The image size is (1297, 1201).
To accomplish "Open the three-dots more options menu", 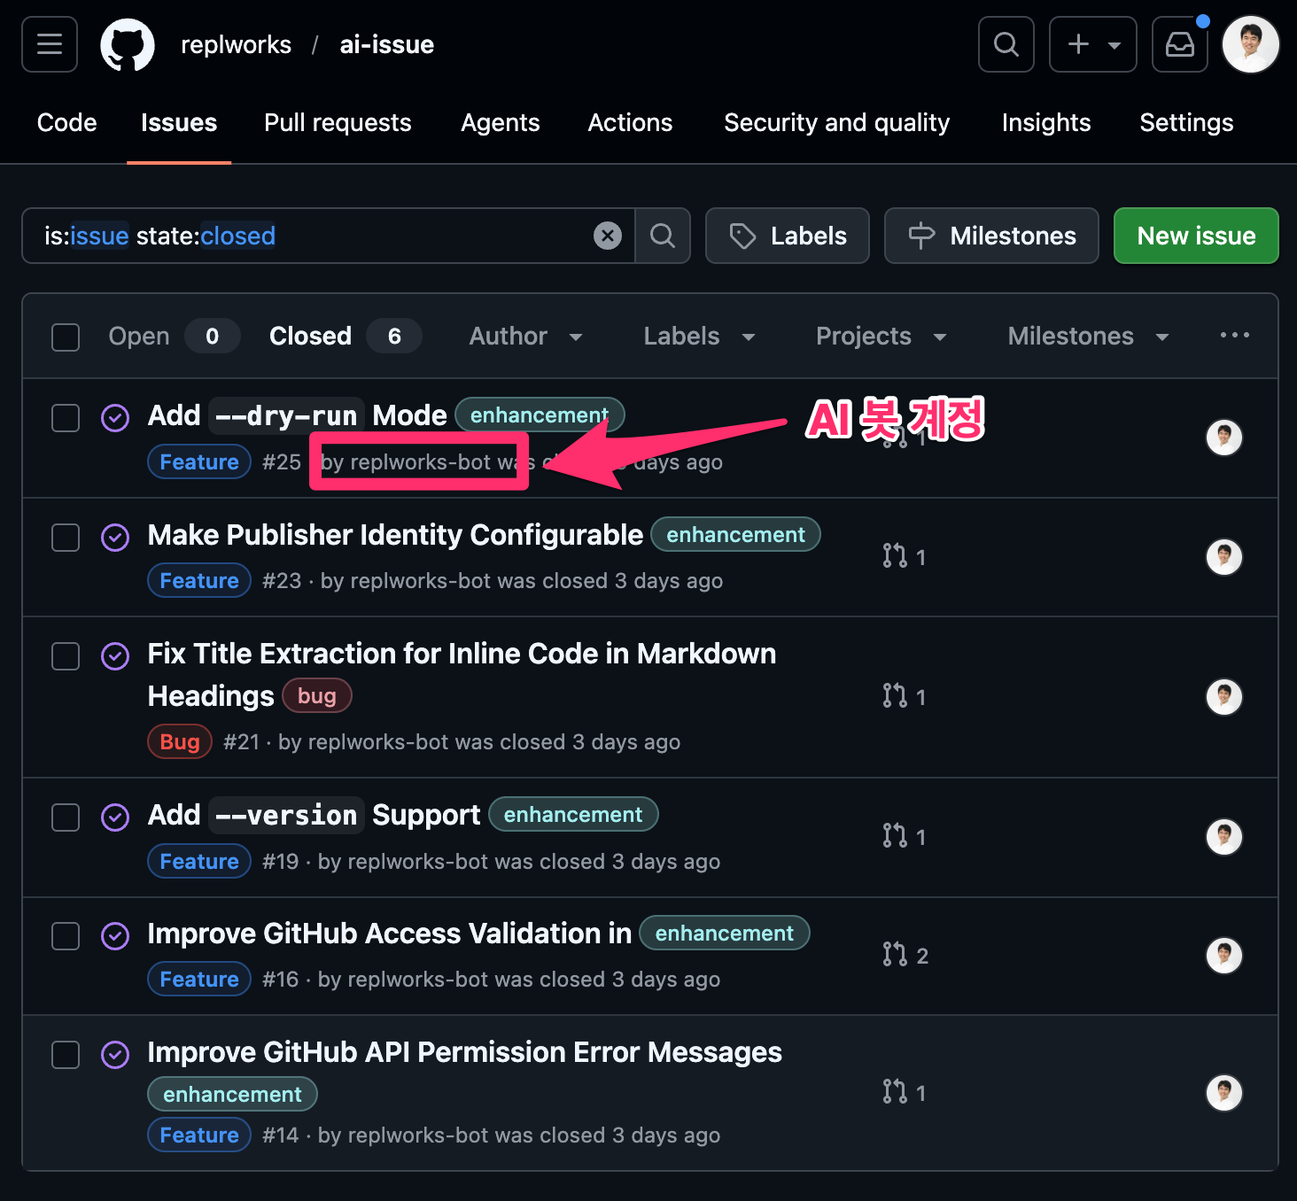I will (x=1234, y=336).
